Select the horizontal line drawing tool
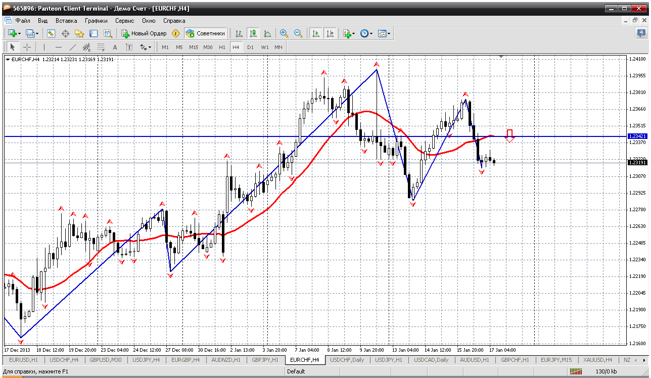This screenshot has width=651, height=378. point(58,47)
